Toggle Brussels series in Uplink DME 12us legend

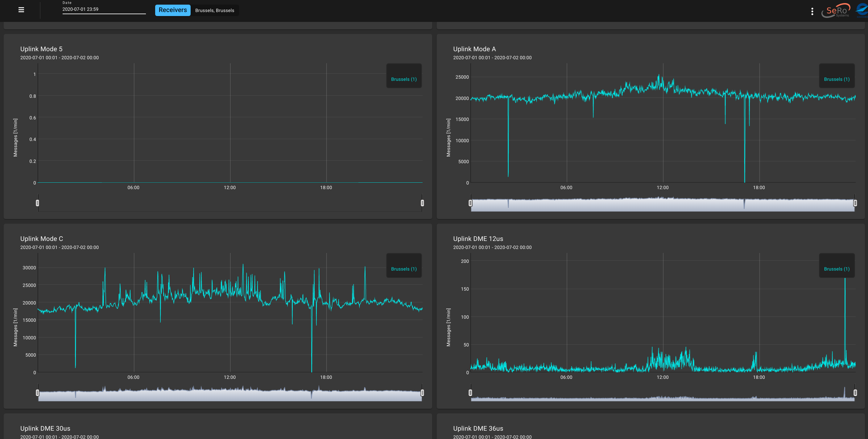(837, 269)
